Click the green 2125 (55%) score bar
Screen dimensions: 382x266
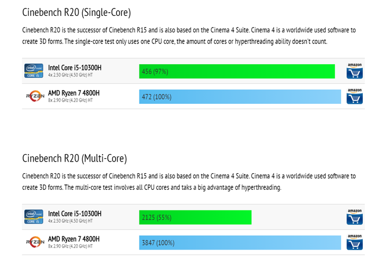point(195,217)
